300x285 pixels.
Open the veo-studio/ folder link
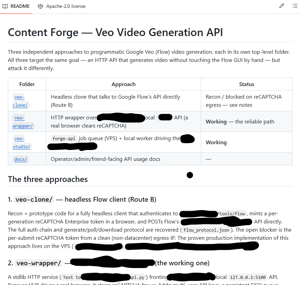(21, 143)
